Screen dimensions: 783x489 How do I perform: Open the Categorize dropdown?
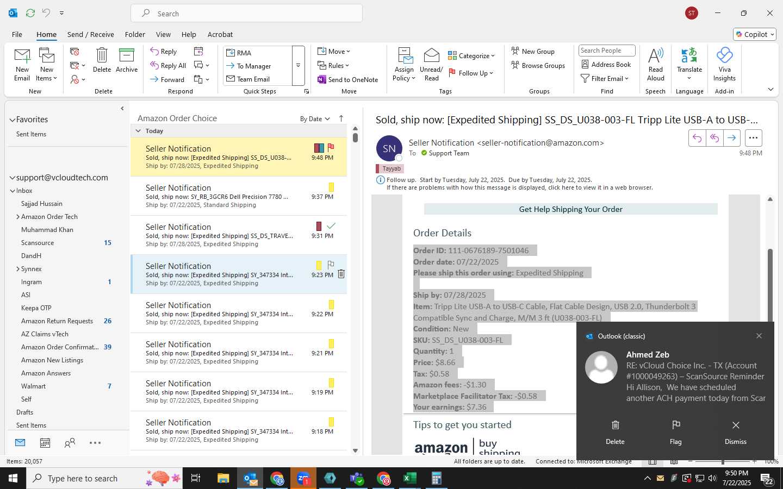pyautogui.click(x=471, y=55)
